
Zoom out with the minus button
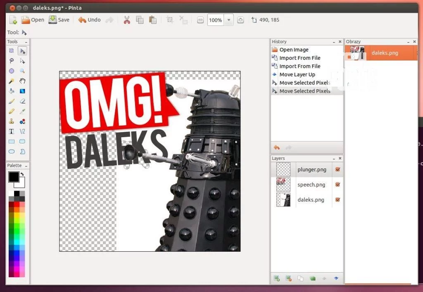(200, 20)
